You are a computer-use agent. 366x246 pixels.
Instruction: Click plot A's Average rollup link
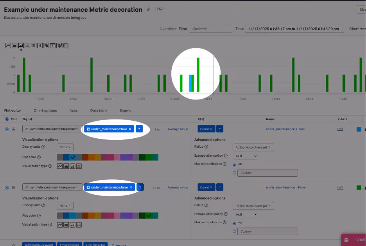click(x=178, y=129)
